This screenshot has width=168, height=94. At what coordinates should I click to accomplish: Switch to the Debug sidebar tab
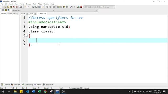point(15,14)
